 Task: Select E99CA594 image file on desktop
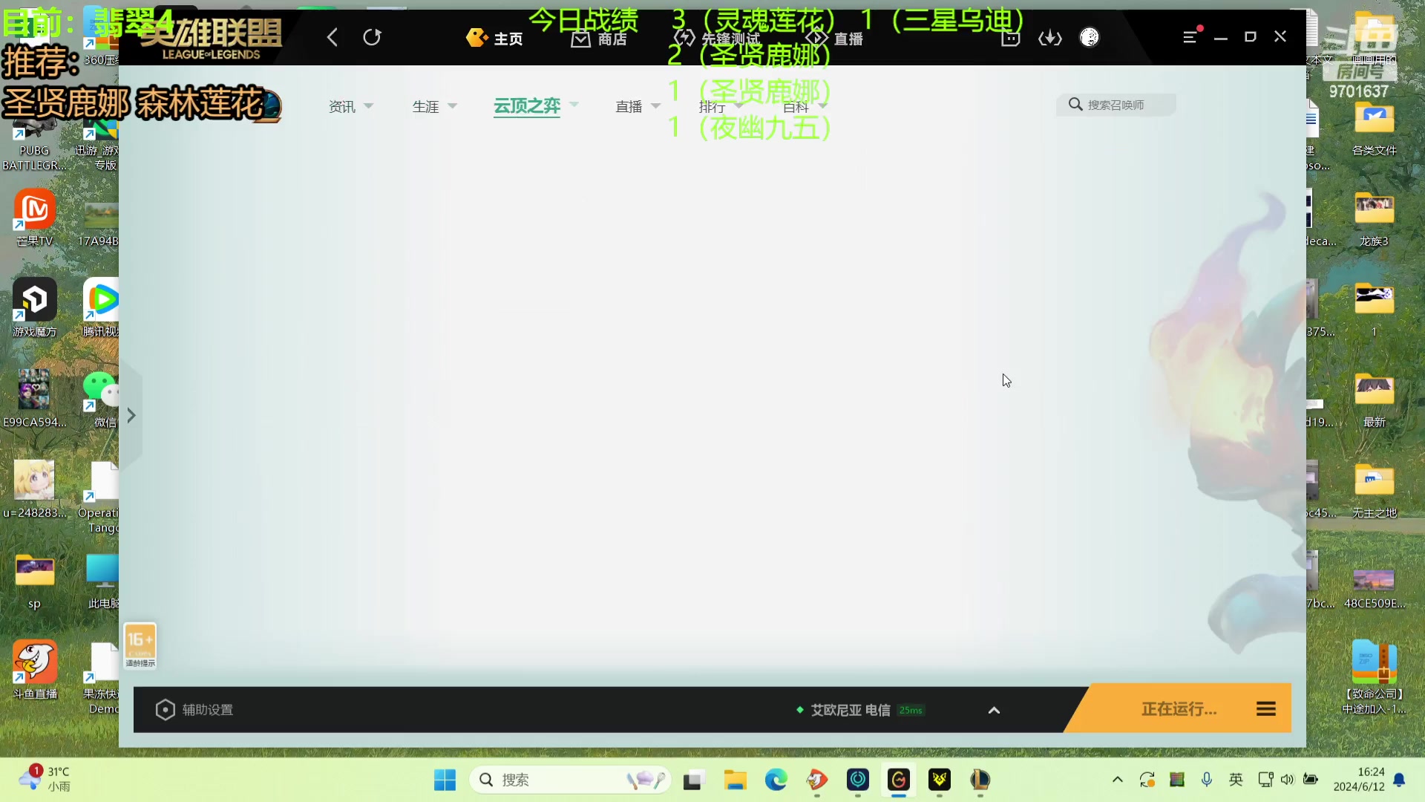click(x=34, y=398)
